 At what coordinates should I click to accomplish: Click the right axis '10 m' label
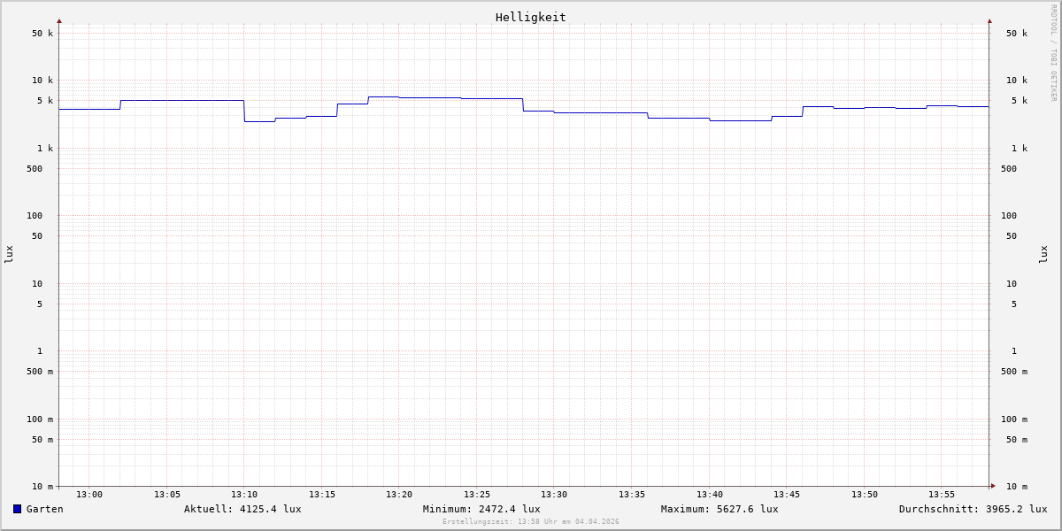pos(1017,487)
